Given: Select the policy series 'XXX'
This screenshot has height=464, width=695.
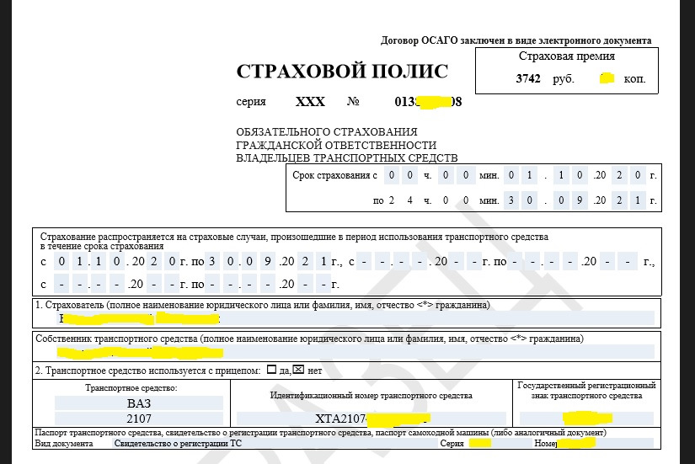Looking at the screenshot, I should click(310, 102).
